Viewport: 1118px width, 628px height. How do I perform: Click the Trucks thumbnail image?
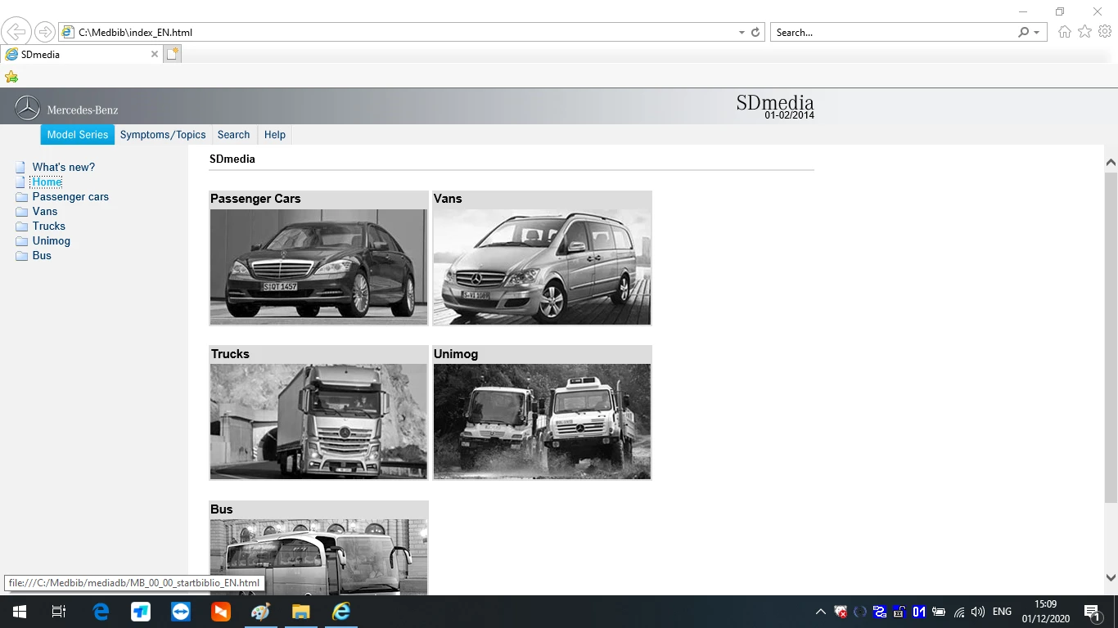click(318, 421)
